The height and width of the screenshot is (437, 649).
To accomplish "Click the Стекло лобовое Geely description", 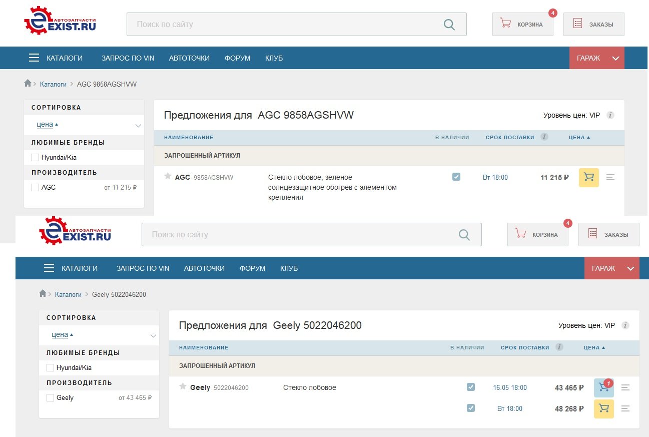I will [310, 387].
